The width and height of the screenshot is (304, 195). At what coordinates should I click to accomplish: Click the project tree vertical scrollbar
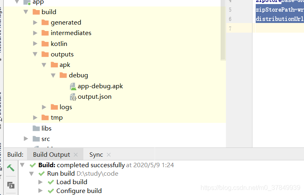point(223,30)
